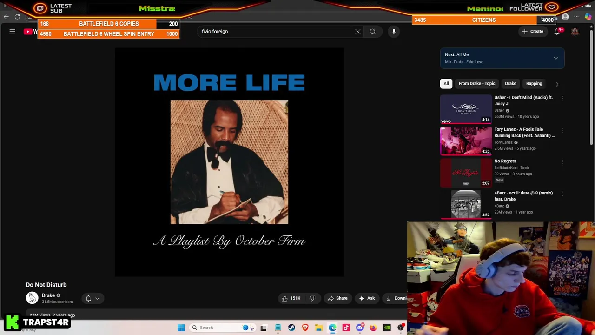595x335 pixels.
Task: Click the Drake channel name
Action: coord(48,295)
